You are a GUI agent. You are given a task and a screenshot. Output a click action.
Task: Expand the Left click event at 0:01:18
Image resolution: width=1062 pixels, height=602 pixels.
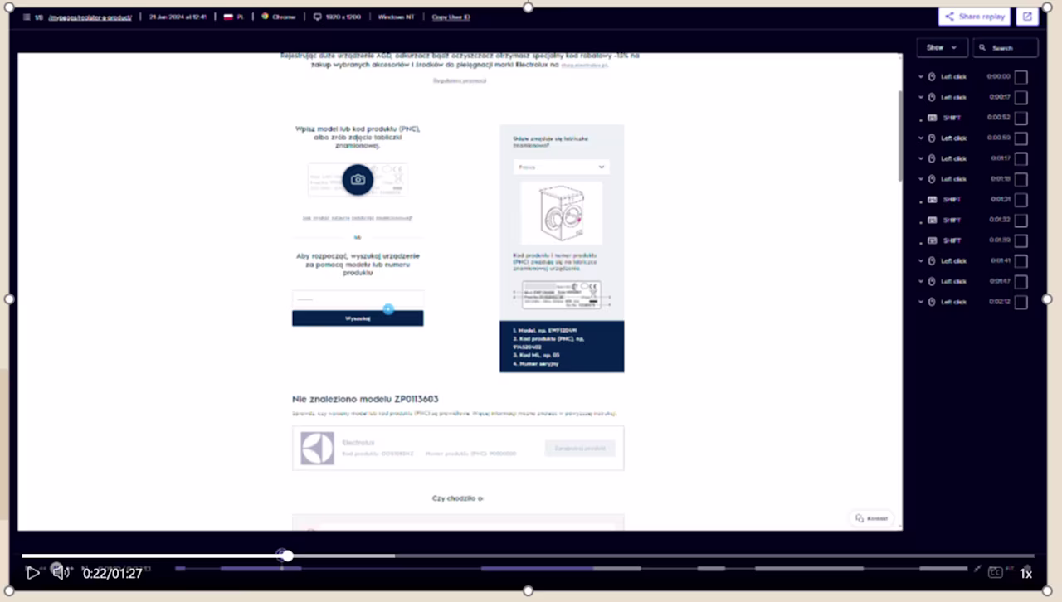click(x=921, y=179)
